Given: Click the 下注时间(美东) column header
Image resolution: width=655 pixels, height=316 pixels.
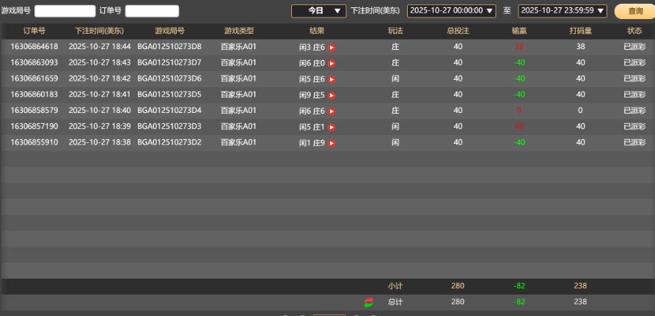Looking at the screenshot, I should pyautogui.click(x=99, y=31).
